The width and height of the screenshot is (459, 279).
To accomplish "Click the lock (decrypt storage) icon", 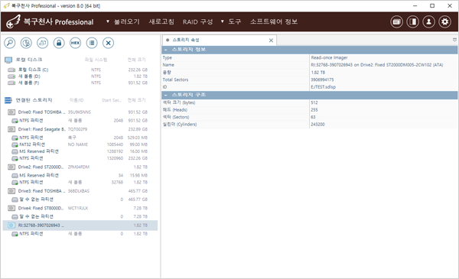I will pos(59,43).
